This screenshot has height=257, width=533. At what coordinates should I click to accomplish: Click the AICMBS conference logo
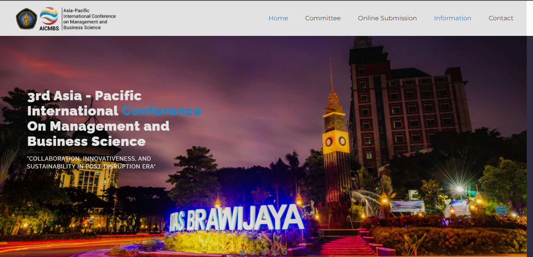pyautogui.click(x=66, y=18)
